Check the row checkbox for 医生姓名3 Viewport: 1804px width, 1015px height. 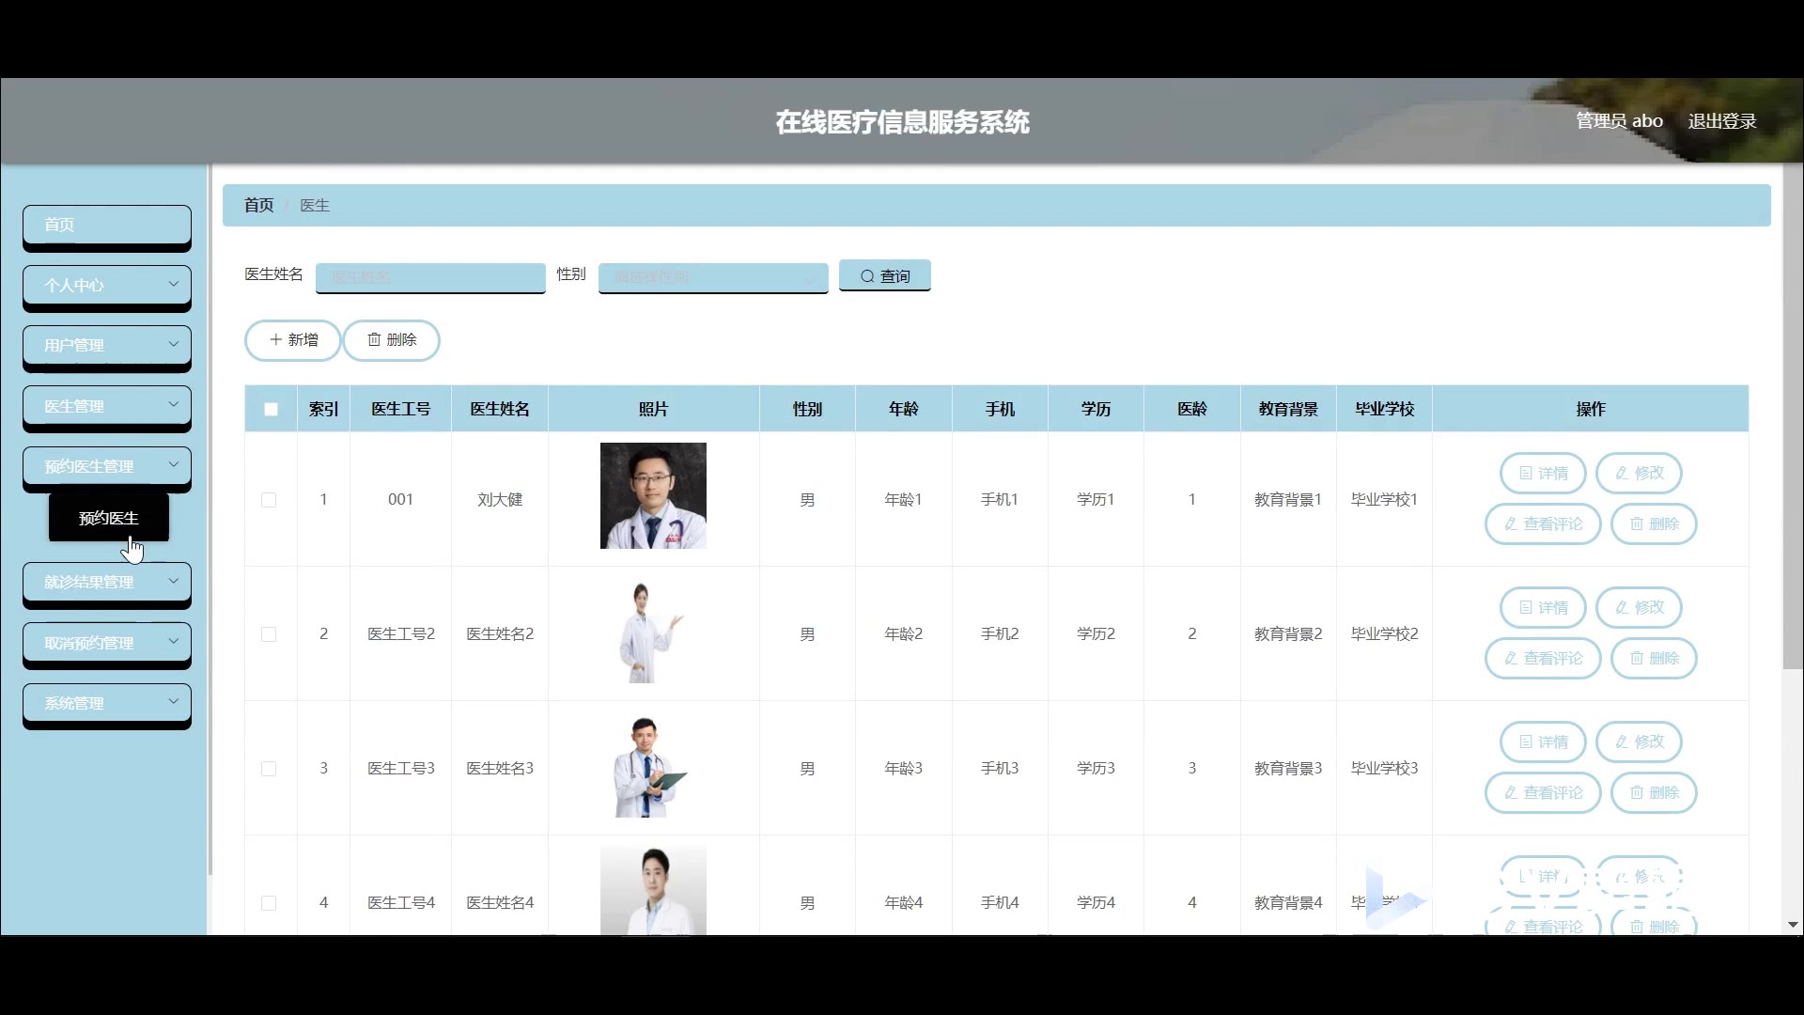pyautogui.click(x=269, y=769)
